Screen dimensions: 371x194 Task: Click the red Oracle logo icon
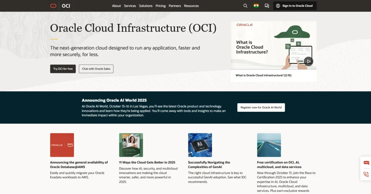(53, 6)
